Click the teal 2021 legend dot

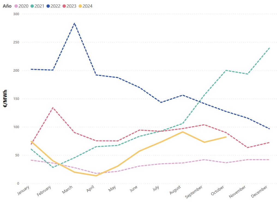click(32, 6)
